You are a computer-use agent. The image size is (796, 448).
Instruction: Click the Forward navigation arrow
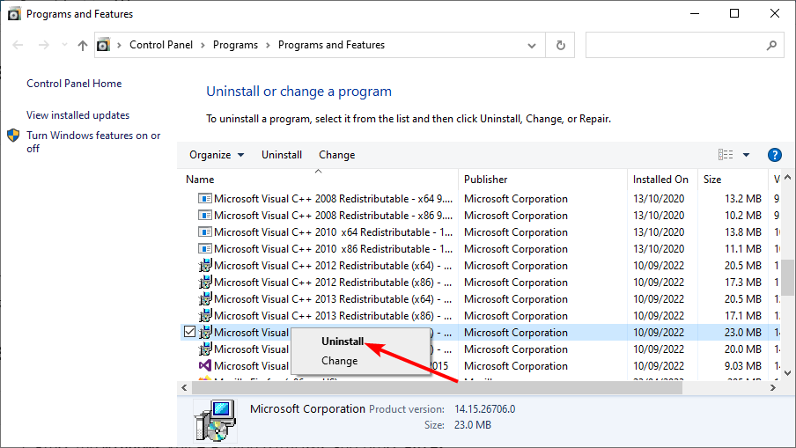[x=44, y=45]
